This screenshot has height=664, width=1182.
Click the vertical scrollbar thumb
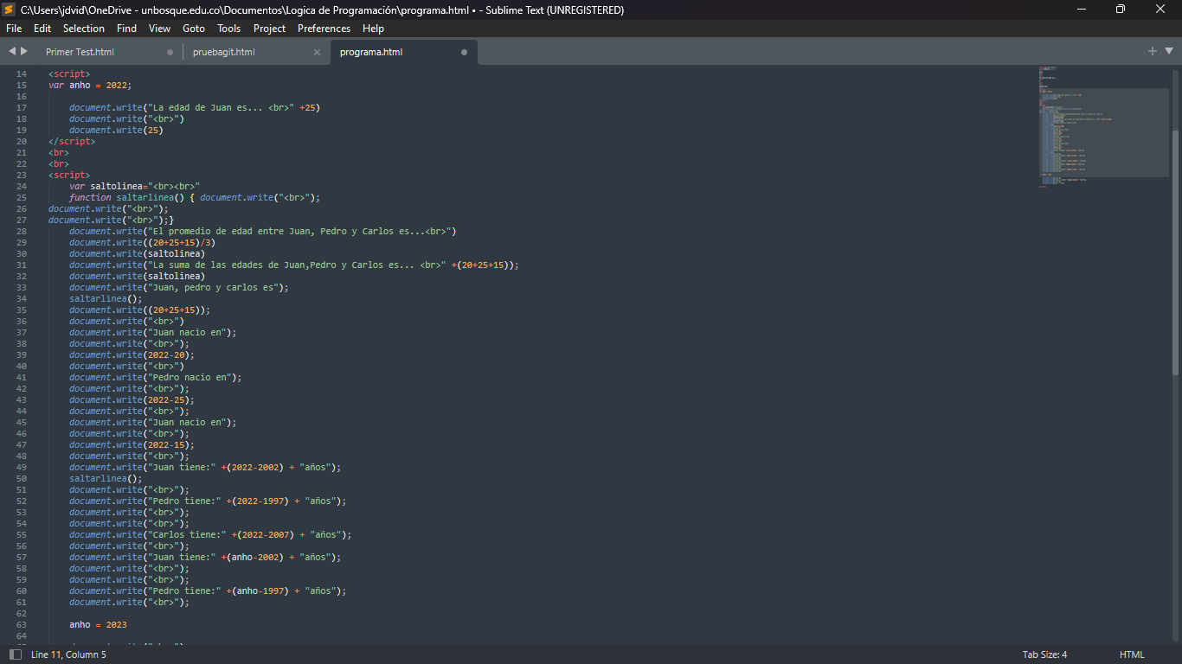[x=1175, y=251]
